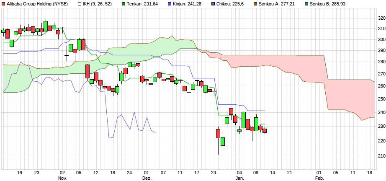386x181 pixels.
Task: Click the 250 price axis label
Action: coord(381,99)
